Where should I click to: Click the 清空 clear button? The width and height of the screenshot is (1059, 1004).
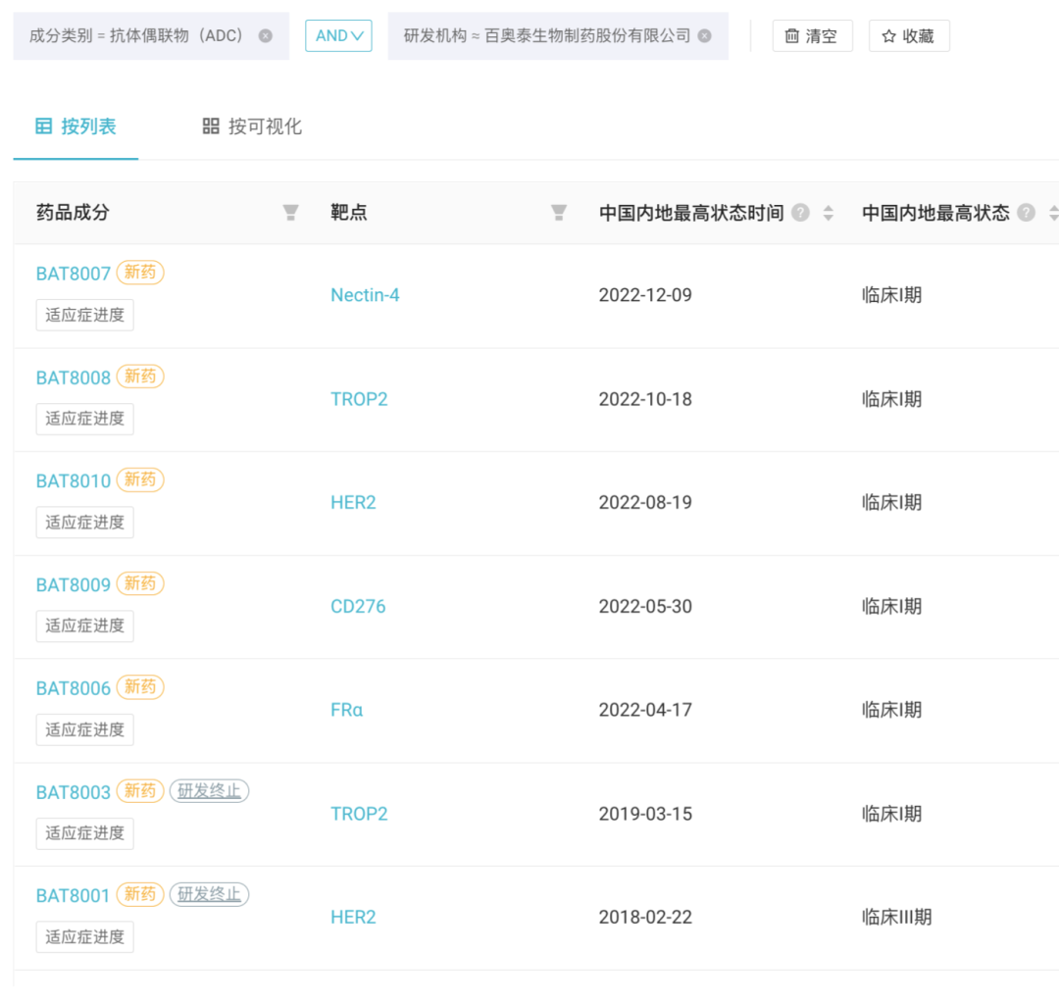[812, 35]
